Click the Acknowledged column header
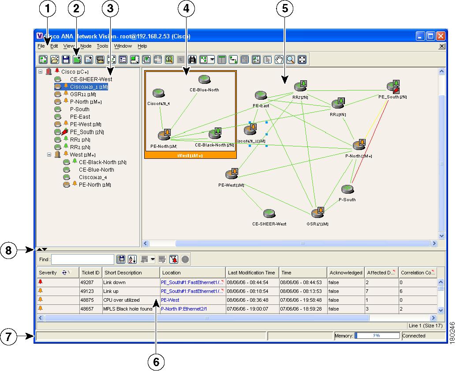 [346, 273]
